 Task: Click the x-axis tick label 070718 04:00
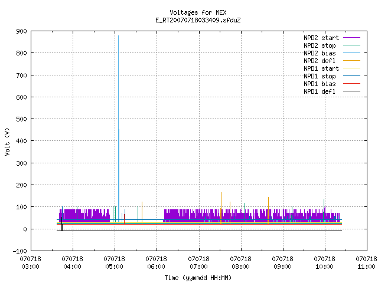(72, 263)
